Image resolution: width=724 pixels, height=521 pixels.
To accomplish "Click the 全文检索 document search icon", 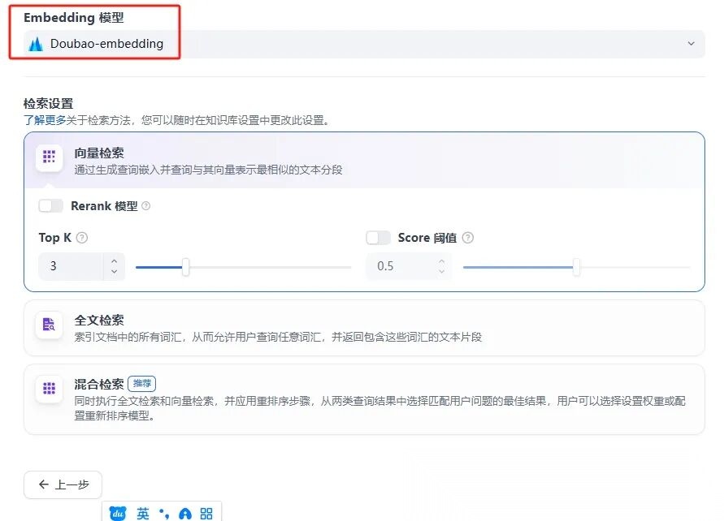I will pyautogui.click(x=49, y=324).
